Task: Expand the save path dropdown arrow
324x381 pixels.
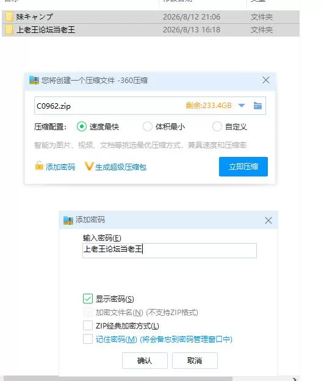Action: [x=242, y=106]
